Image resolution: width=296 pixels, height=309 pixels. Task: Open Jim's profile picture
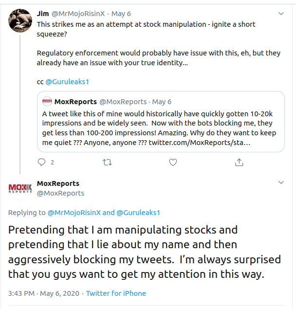pos(19,21)
